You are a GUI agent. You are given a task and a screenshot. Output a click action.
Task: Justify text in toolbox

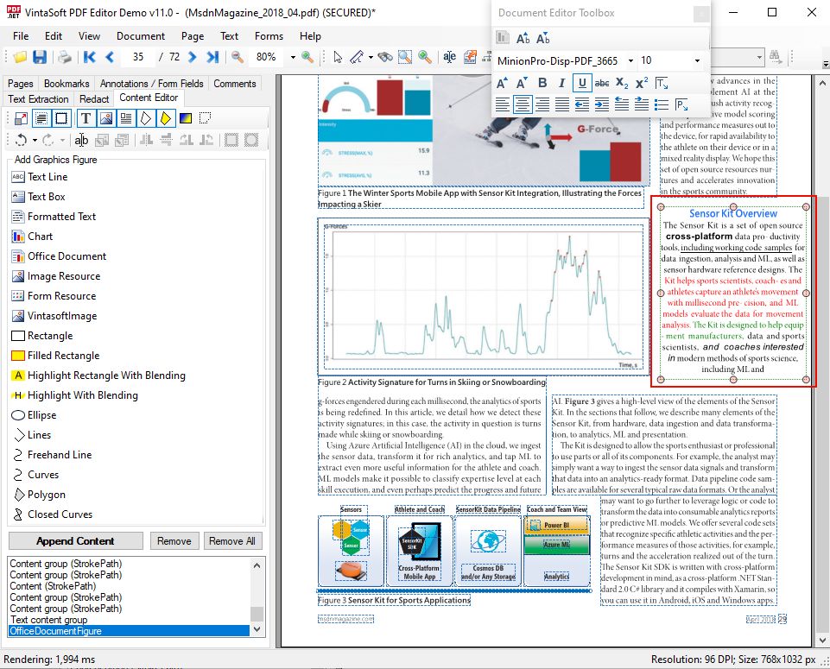562,104
